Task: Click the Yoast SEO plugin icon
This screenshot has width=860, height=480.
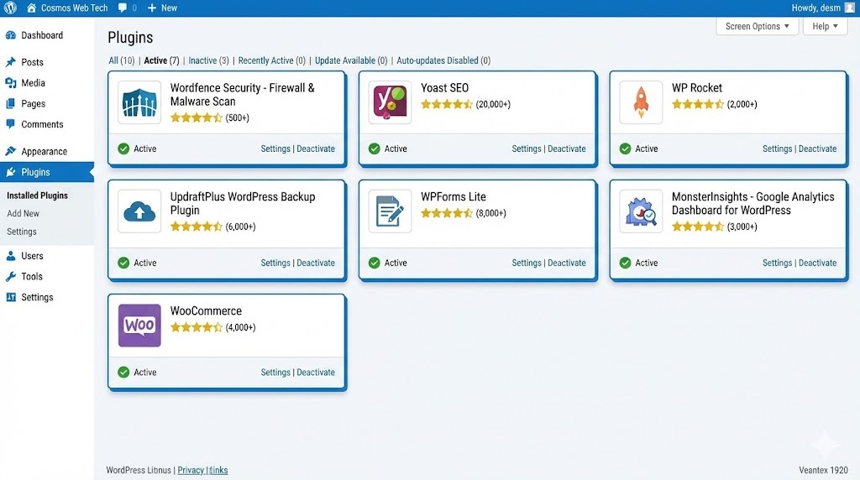Action: pos(390,102)
